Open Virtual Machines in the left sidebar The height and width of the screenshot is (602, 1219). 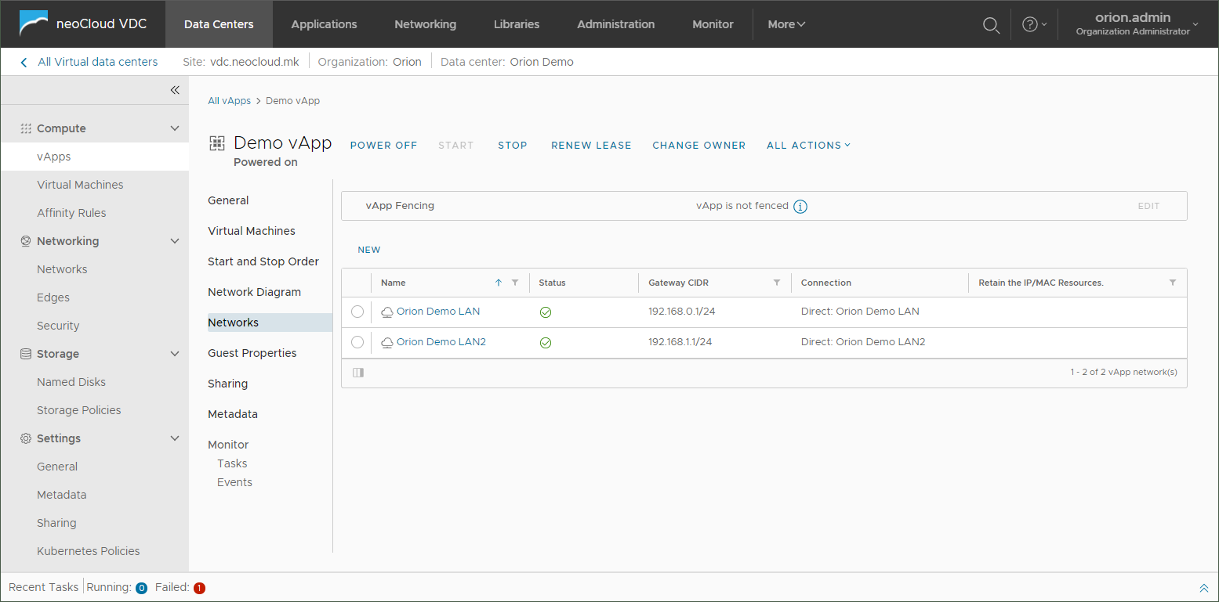pos(80,185)
